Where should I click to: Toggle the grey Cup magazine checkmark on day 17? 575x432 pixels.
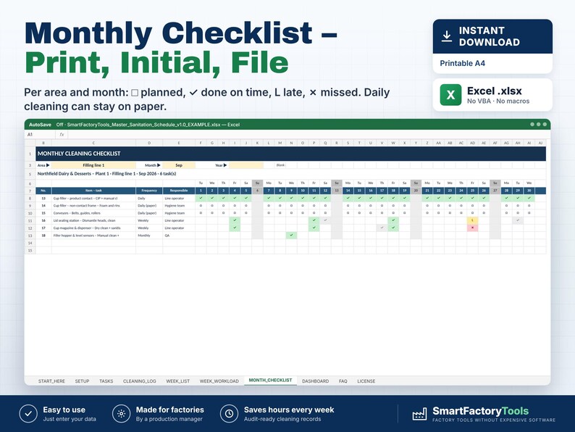(x=382, y=228)
